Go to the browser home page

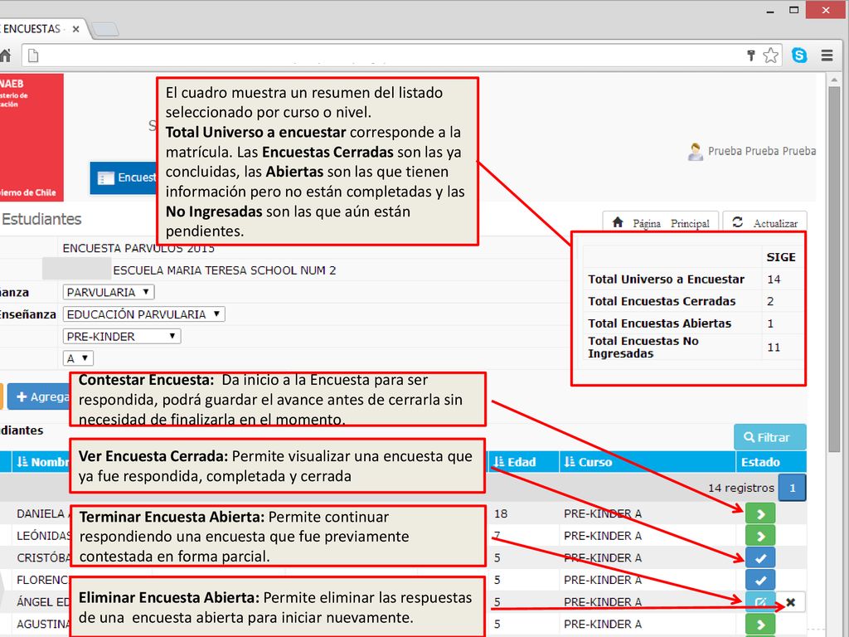[x=6, y=56]
